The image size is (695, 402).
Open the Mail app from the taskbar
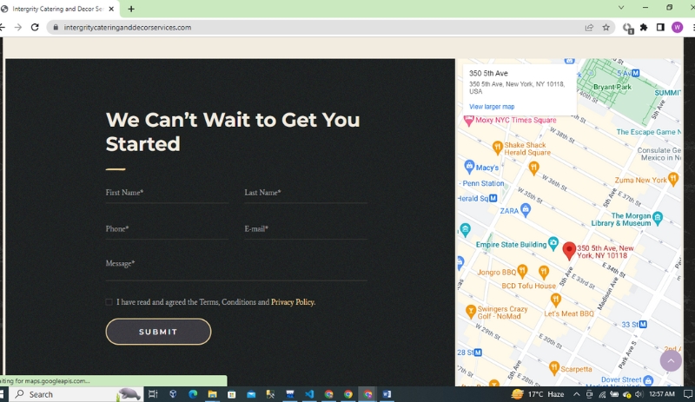click(x=251, y=394)
